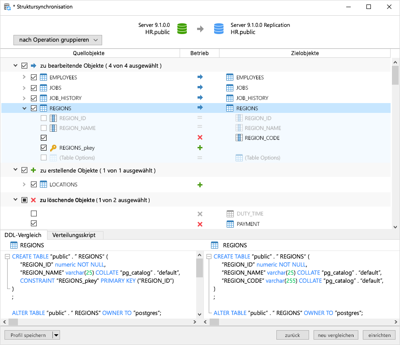Check the REGION_ID column checkbox

click(43, 118)
